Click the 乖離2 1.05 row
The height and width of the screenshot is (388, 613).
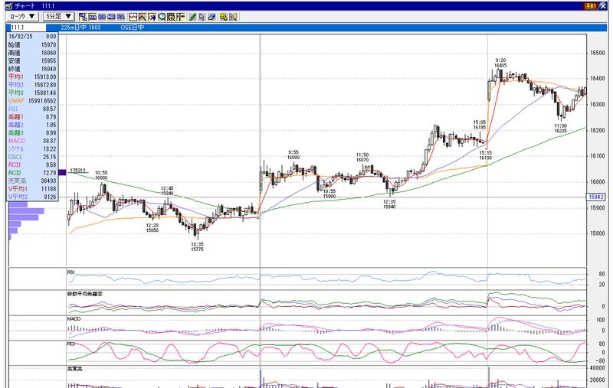point(32,125)
